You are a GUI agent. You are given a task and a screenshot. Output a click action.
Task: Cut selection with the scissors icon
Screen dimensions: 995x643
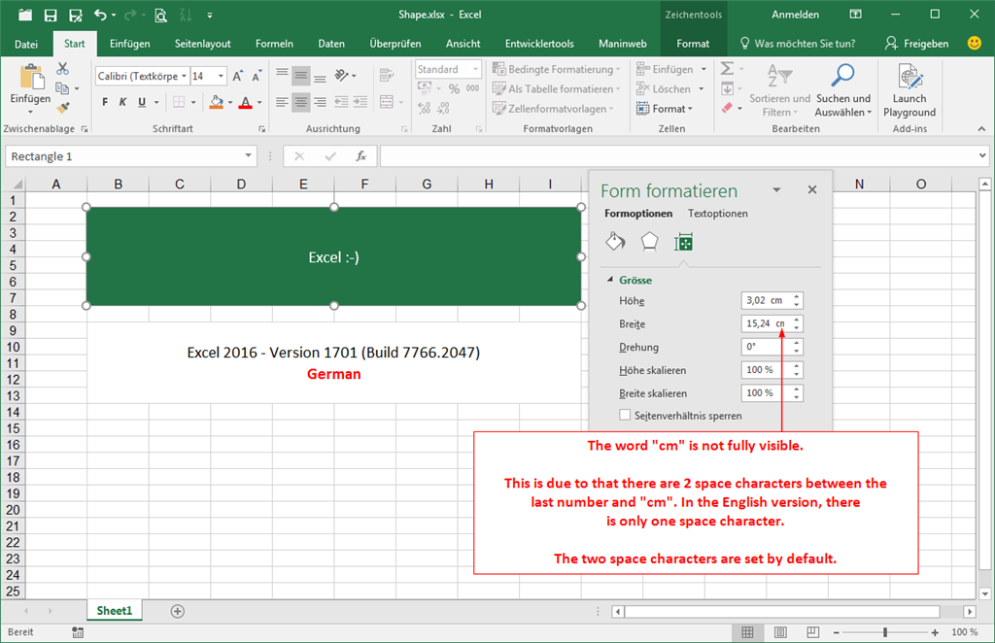62,69
